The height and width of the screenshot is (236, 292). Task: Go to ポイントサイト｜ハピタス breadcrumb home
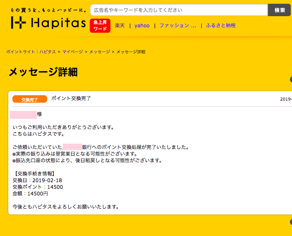click(31, 52)
